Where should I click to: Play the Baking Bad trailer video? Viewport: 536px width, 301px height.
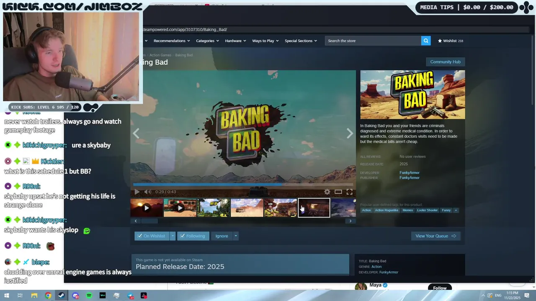pyautogui.click(x=137, y=192)
